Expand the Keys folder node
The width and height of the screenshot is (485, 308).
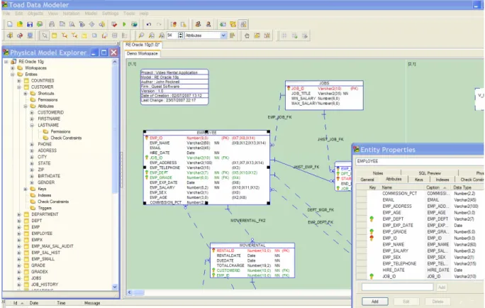coord(26,189)
